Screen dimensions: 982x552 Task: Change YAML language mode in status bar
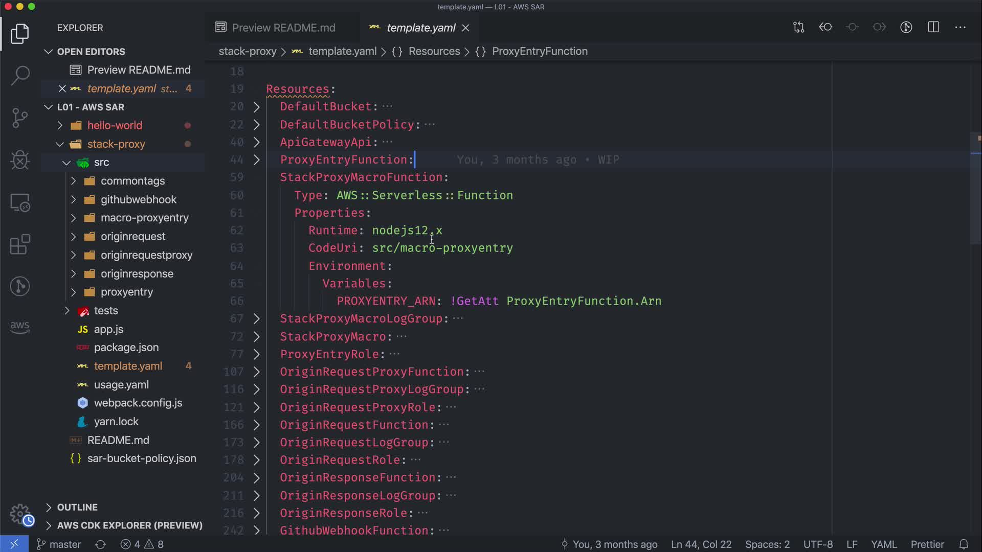point(883,544)
